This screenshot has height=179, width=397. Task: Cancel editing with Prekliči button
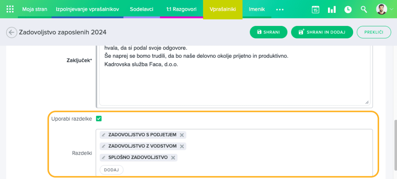tap(374, 32)
